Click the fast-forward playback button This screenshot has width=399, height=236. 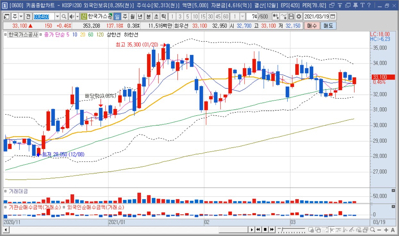pyautogui.click(x=272, y=230)
